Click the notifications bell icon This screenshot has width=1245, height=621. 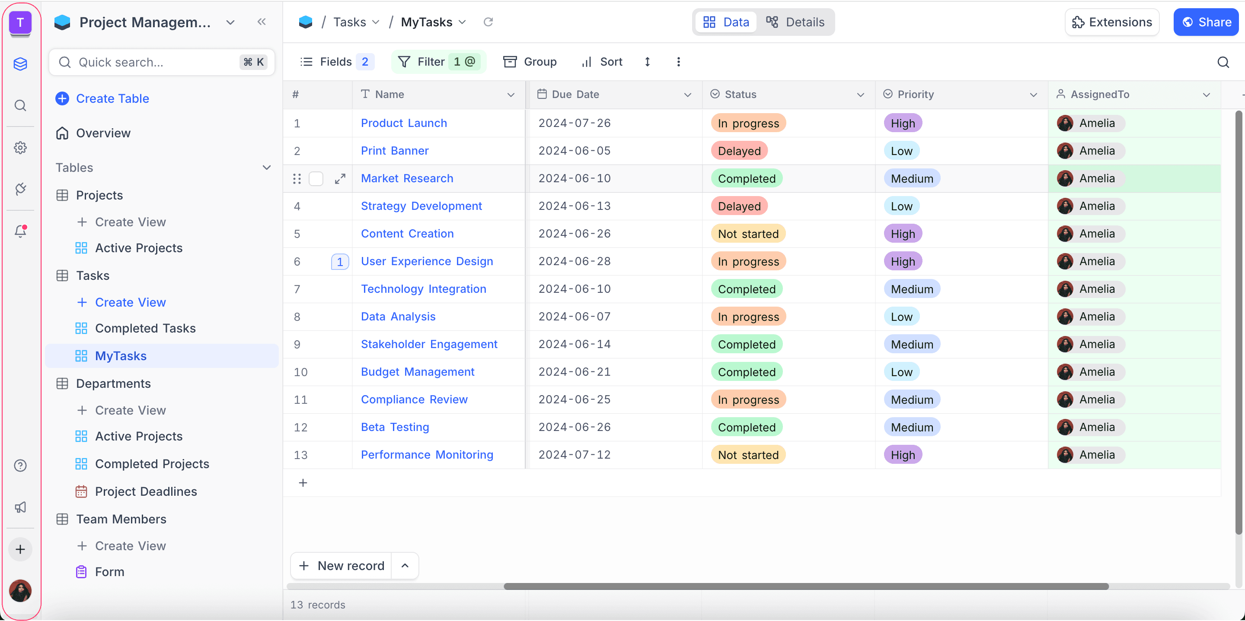(20, 231)
